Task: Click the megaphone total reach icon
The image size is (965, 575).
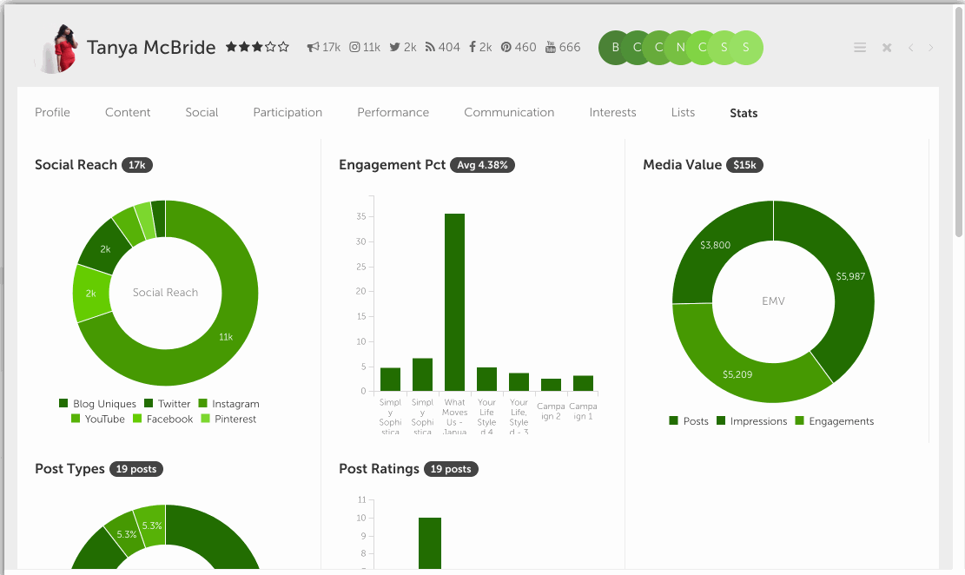Action: [x=314, y=47]
